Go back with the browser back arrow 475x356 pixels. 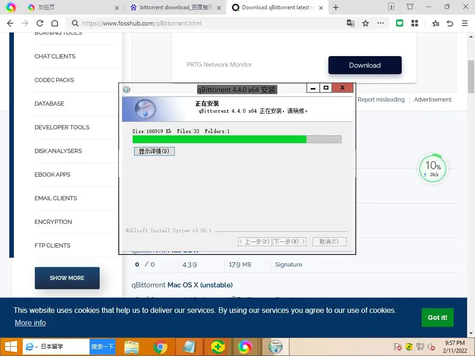tap(10, 23)
